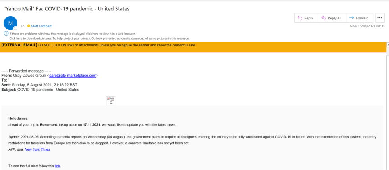This screenshot has width=389, height=170.
Task: Open the New York Times source link
Action: click(37, 149)
